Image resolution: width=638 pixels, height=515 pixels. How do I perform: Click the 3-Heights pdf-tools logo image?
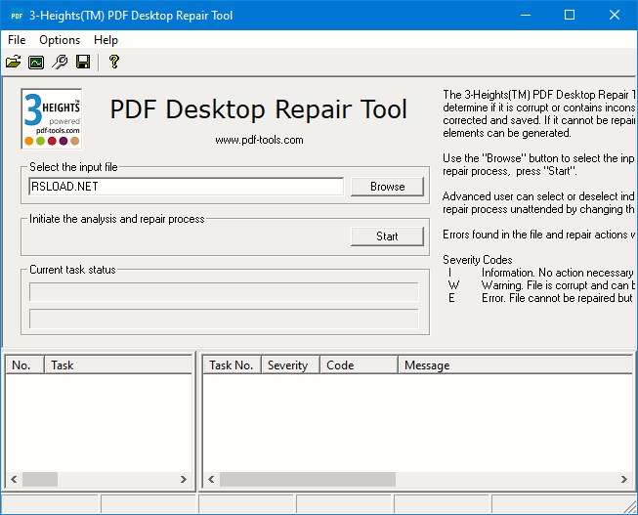coord(52,118)
